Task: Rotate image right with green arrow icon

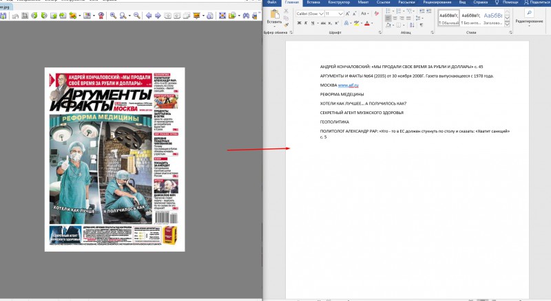Action: (x=44, y=15)
